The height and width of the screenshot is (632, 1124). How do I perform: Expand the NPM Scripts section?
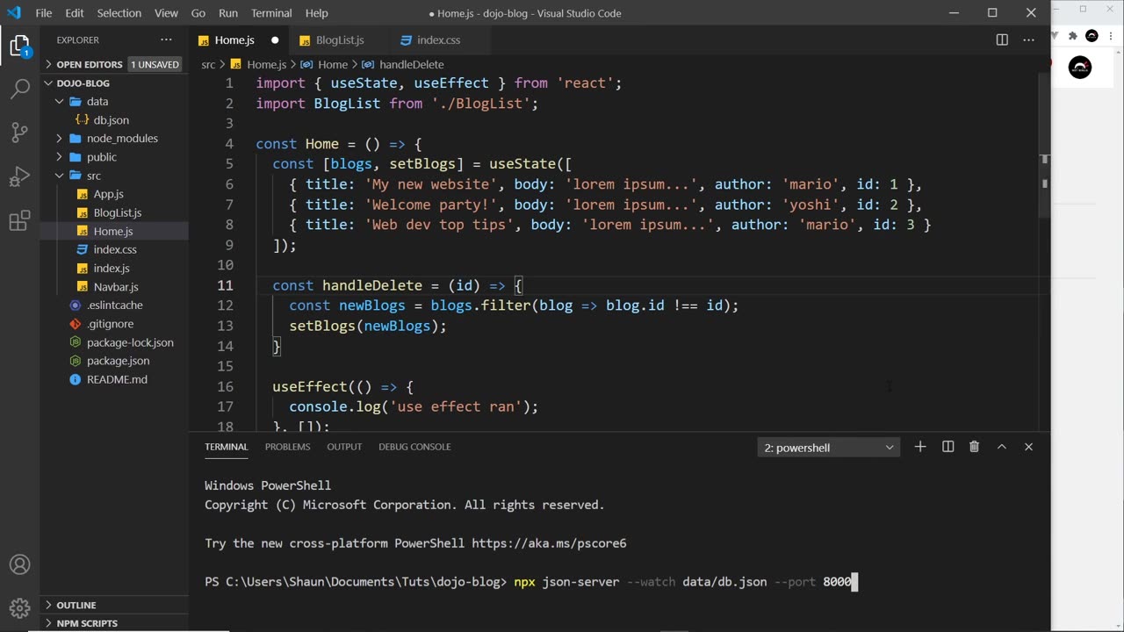point(114,623)
